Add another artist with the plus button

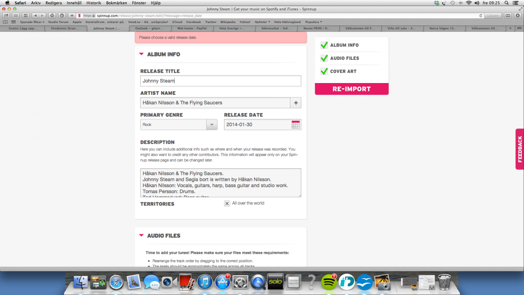296,103
